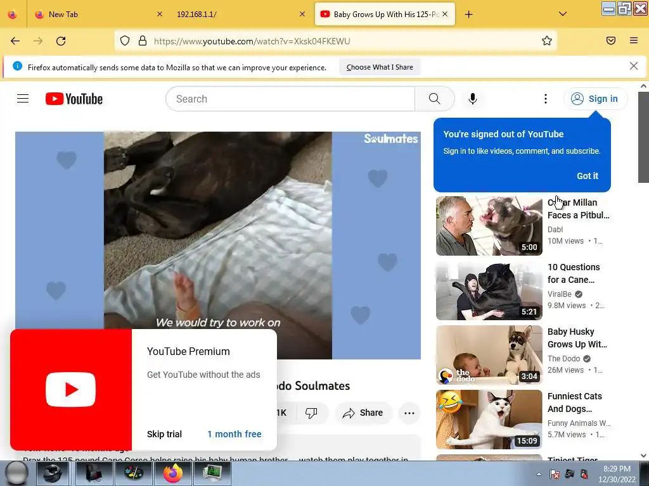Open the system monitor taskbar icon
Image resolution: width=649 pixels, height=486 pixels.
point(212,473)
